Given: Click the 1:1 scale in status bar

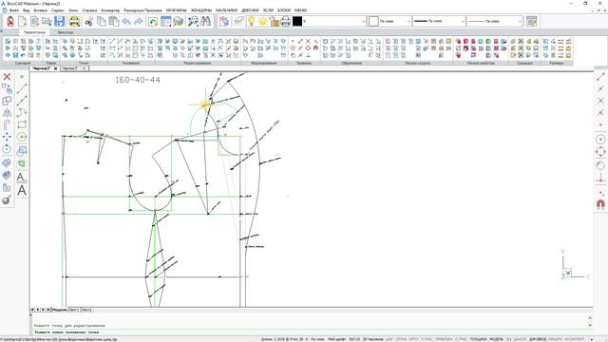Looking at the screenshot, I should point(508,339).
